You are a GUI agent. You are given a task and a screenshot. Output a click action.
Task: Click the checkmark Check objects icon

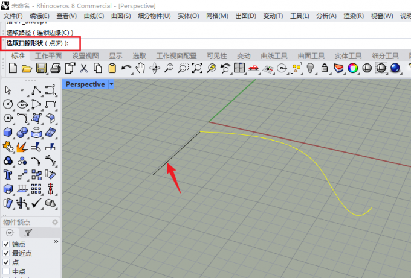point(36,203)
